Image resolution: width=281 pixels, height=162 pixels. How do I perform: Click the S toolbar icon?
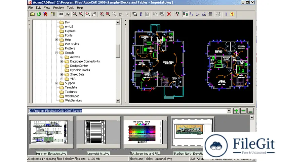point(127,14)
